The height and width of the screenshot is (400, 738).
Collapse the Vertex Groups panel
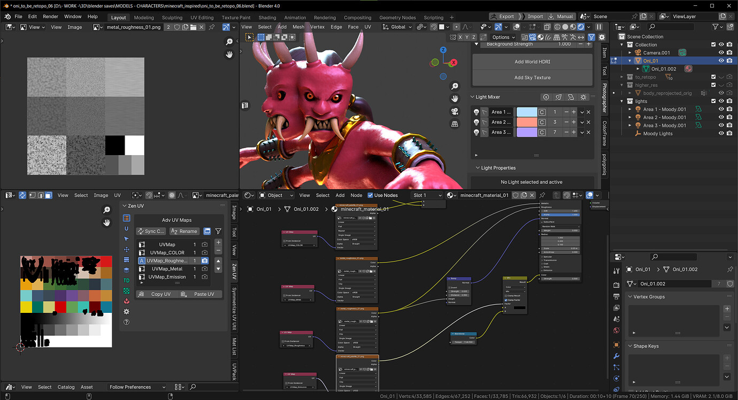[630, 297]
